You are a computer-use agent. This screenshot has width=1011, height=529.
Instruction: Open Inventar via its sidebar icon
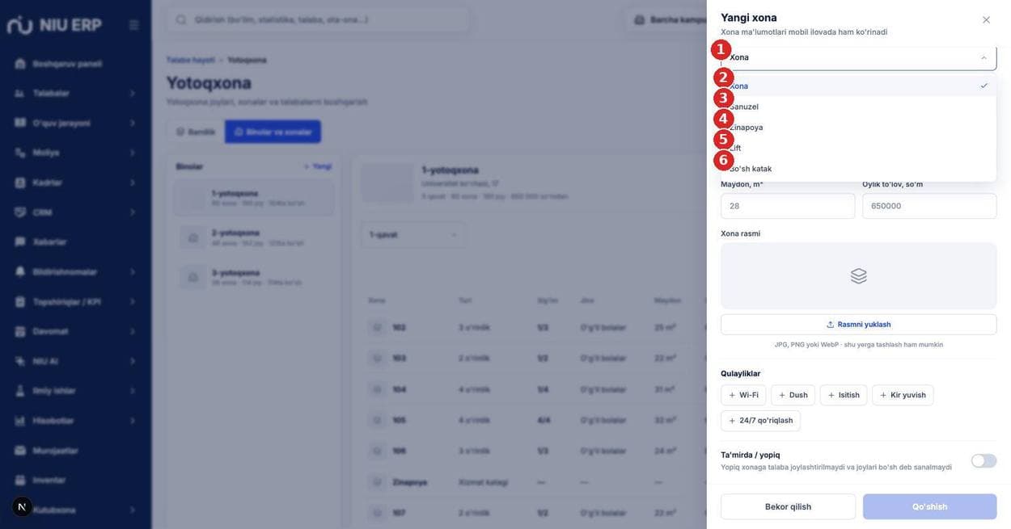pyautogui.click(x=20, y=481)
